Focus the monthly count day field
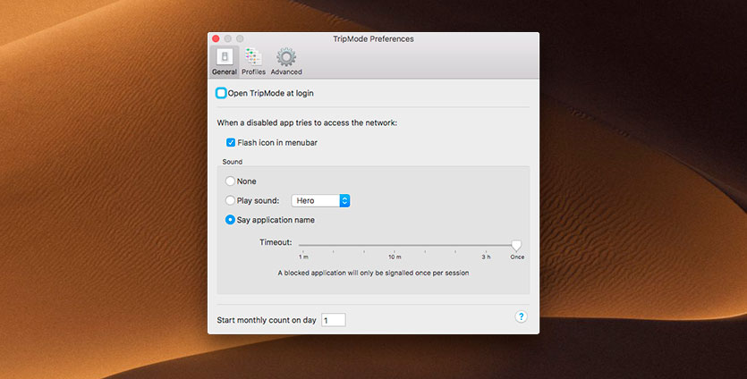Image resolution: width=747 pixels, height=379 pixels. tap(333, 320)
